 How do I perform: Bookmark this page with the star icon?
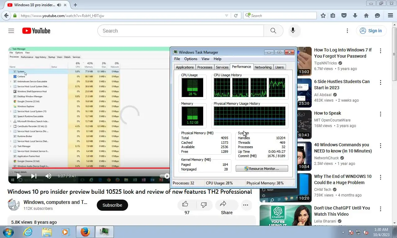tap(323, 15)
